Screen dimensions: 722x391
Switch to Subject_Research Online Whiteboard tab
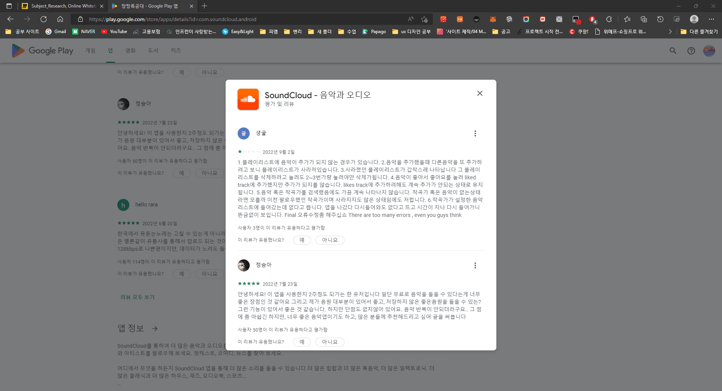pos(62,6)
